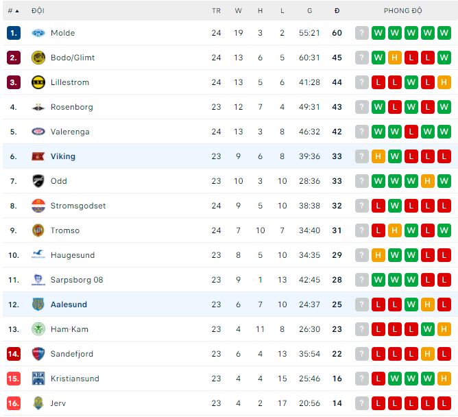
Task: Click the Rosenborg team crest
Action: (x=38, y=107)
